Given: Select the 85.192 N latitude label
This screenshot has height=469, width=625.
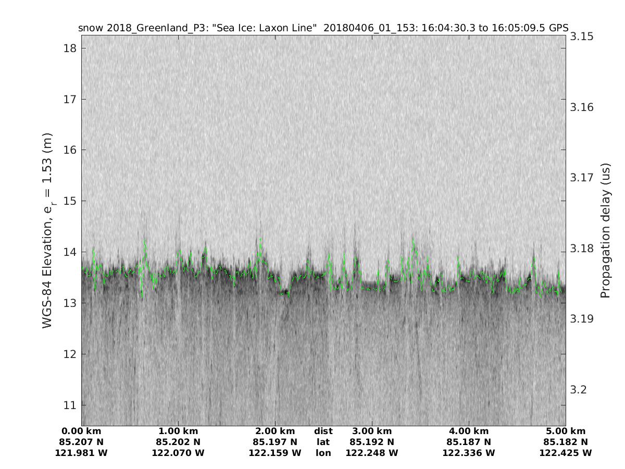Looking at the screenshot, I should click(x=372, y=442).
